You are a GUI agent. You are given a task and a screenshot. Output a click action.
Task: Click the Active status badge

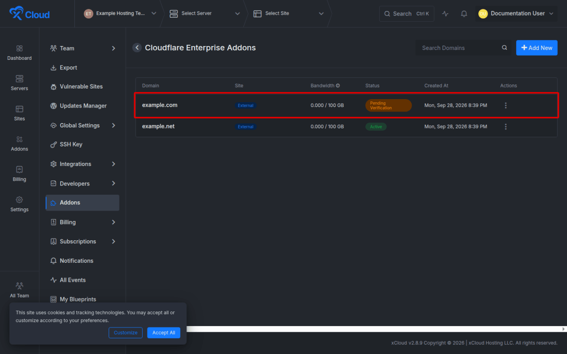click(x=376, y=127)
